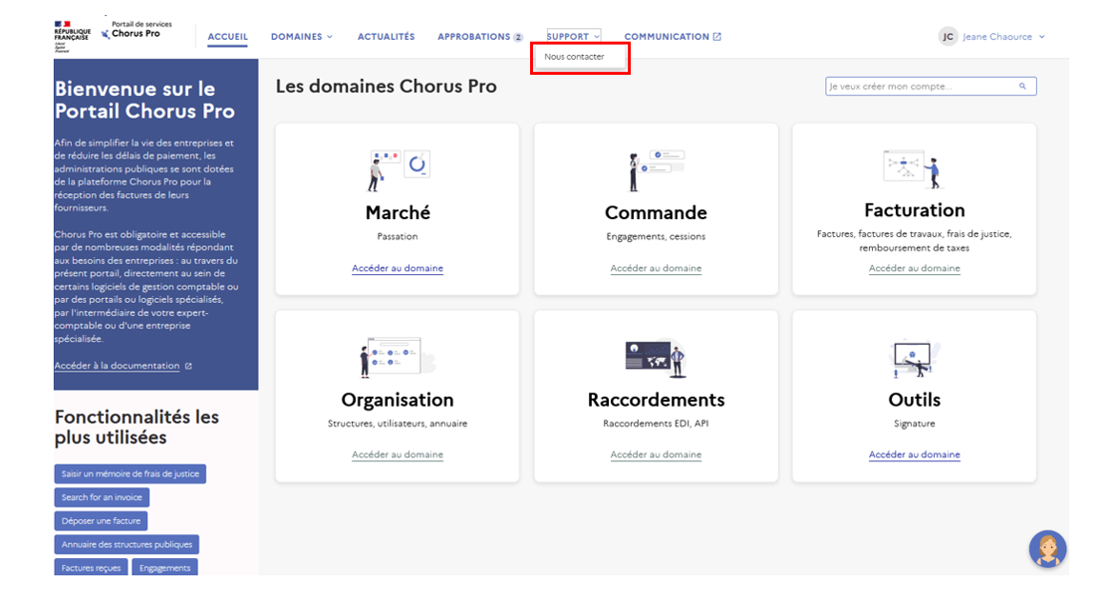Click the external link icon beside documentation
The image size is (1101, 591).
coord(188,366)
